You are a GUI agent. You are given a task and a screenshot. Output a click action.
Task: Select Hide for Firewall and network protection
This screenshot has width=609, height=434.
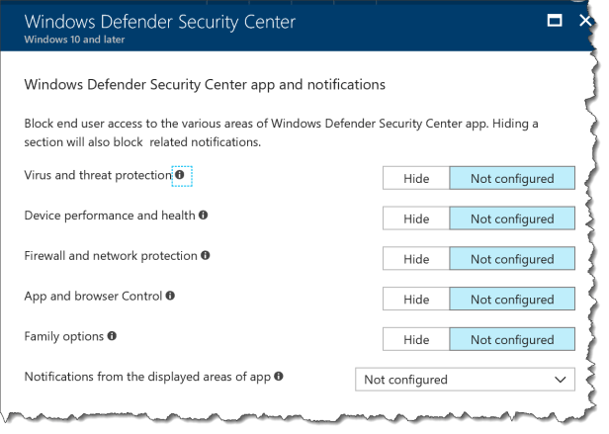tap(416, 259)
